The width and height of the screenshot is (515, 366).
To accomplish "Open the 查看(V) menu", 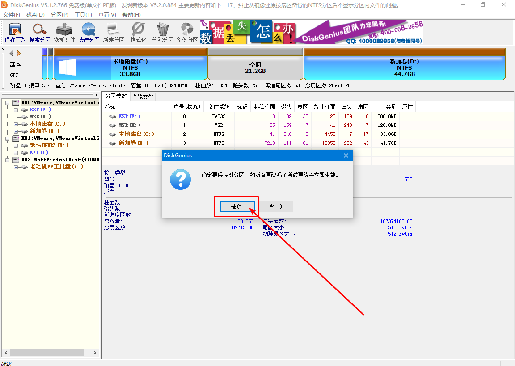I will coord(107,15).
